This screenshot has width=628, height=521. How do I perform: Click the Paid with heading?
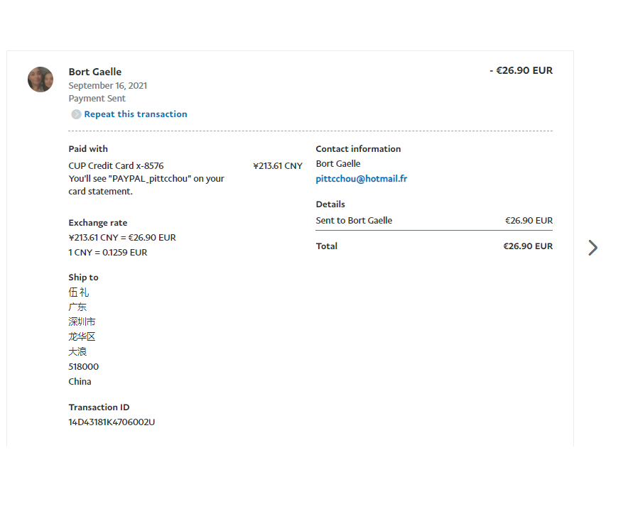coord(88,149)
